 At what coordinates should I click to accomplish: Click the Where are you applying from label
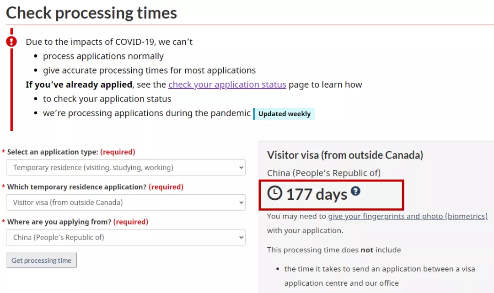[59, 222]
